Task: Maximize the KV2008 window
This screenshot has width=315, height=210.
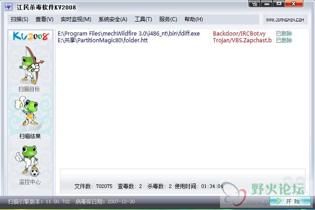Action: click(x=279, y=4)
